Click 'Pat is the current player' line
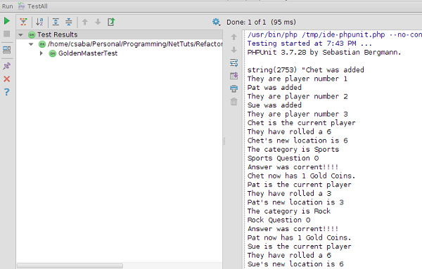 coord(300,185)
